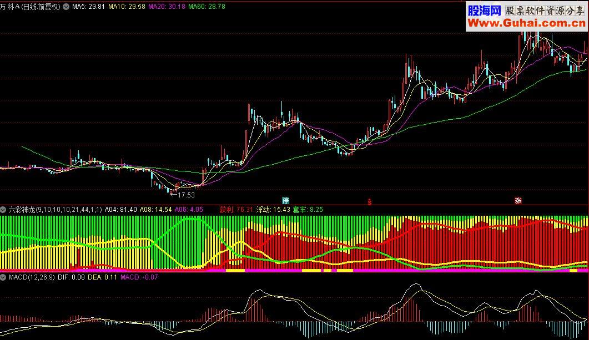Screen dimensions: 589x340
Task: Click the A06: 4.05 value
Action: [x=189, y=210]
